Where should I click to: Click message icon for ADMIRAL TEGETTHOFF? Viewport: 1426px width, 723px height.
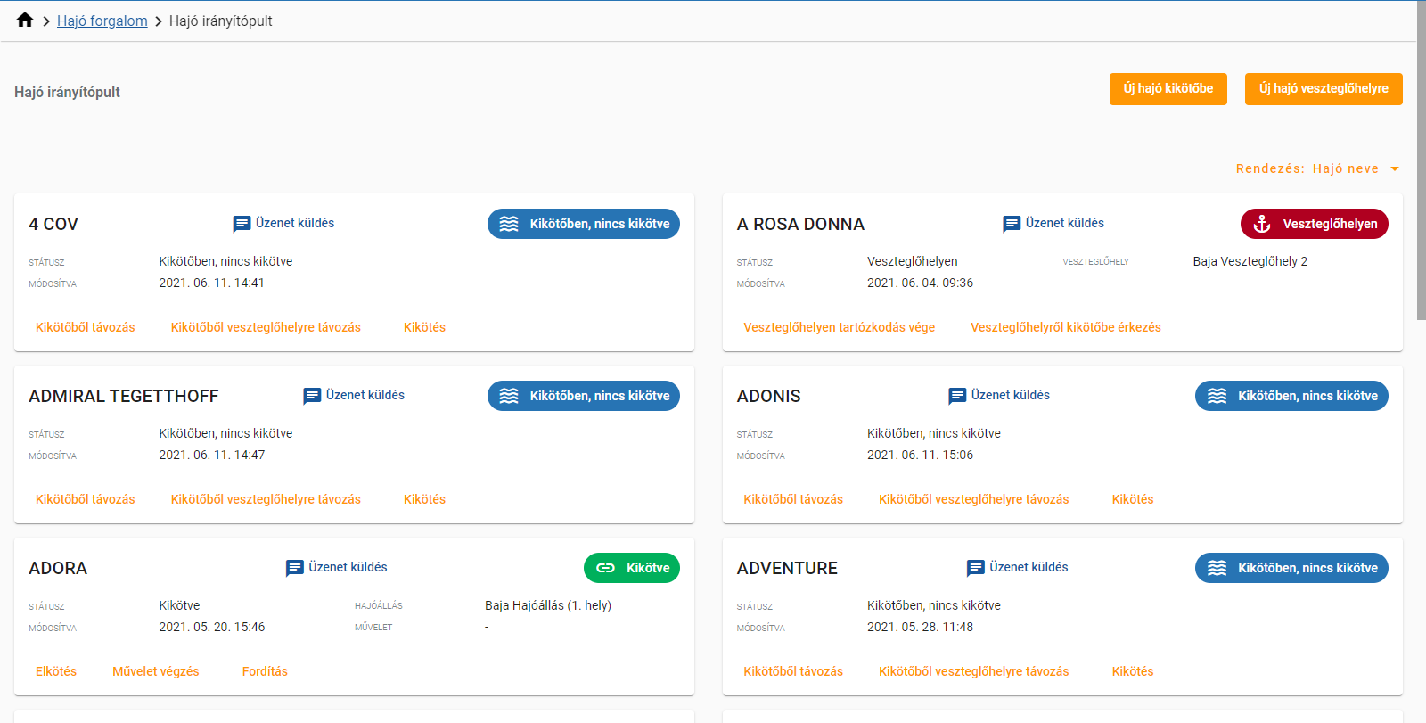(312, 396)
